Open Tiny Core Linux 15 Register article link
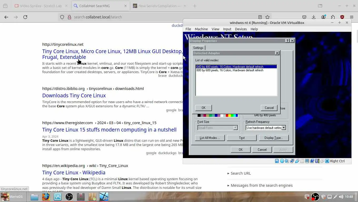Image resolution: width=358 pixels, height=202 pixels. pyautogui.click(x=109, y=130)
